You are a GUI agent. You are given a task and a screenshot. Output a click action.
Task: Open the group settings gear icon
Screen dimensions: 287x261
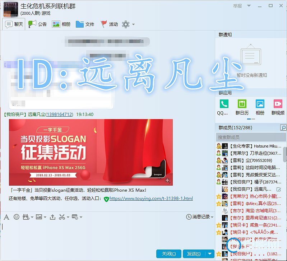[126, 24]
